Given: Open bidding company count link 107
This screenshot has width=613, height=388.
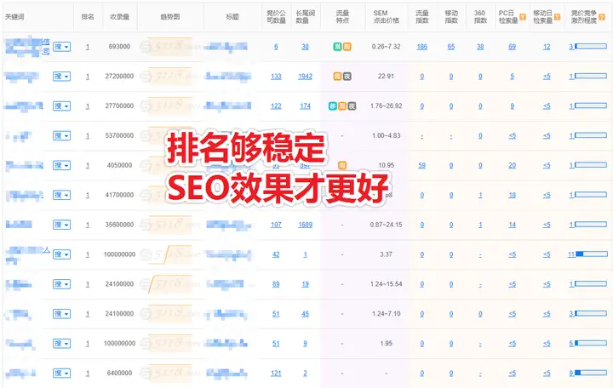Looking at the screenshot, I should (276, 225).
